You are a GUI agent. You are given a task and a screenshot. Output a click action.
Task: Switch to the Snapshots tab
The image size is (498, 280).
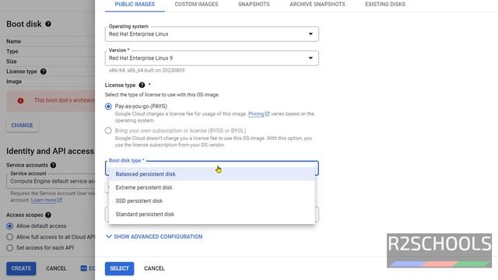(x=254, y=5)
